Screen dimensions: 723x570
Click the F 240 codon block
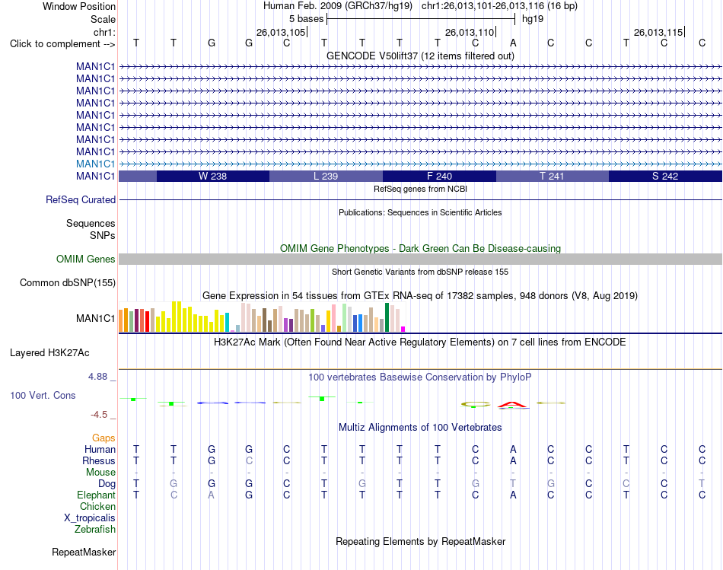[439, 176]
